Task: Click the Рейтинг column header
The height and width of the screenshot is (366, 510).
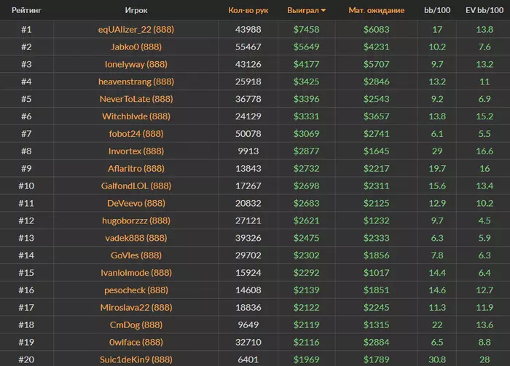Action: click(x=26, y=10)
